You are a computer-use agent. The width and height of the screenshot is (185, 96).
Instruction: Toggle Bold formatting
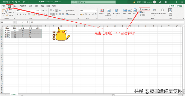tap(18, 14)
